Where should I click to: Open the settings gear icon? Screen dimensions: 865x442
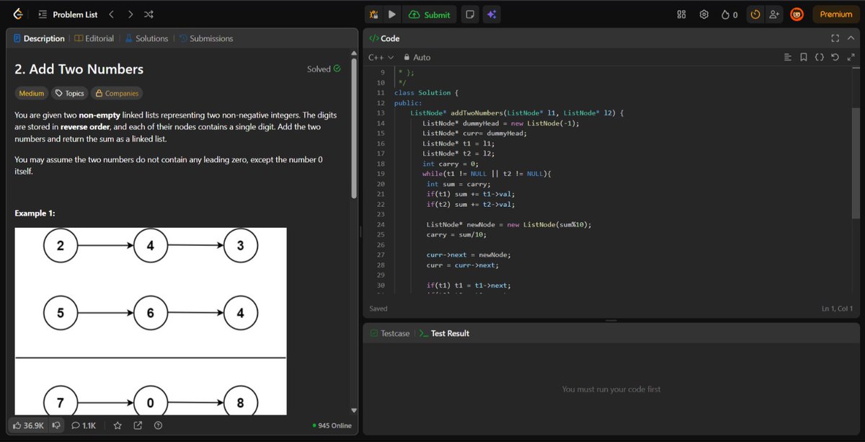tap(704, 14)
